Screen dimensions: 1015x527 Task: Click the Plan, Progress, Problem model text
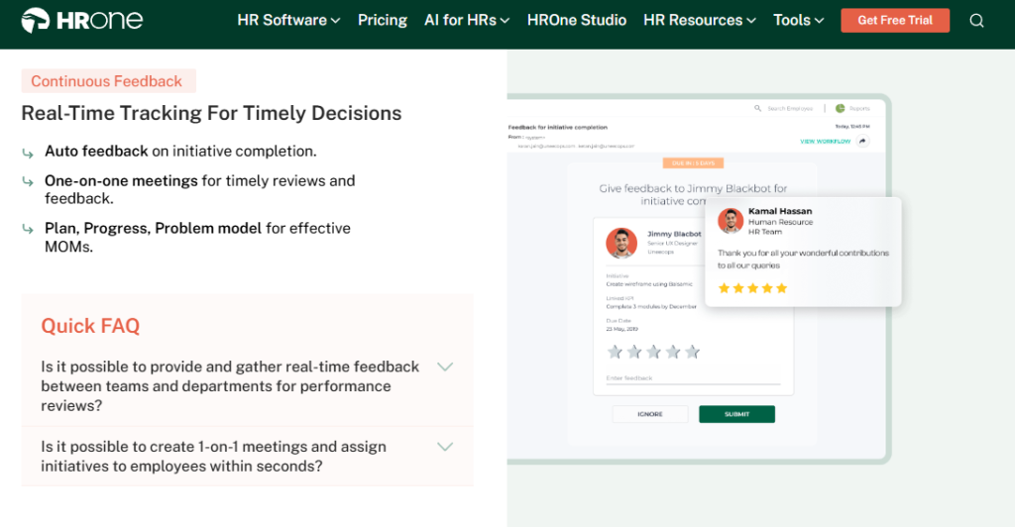click(153, 228)
